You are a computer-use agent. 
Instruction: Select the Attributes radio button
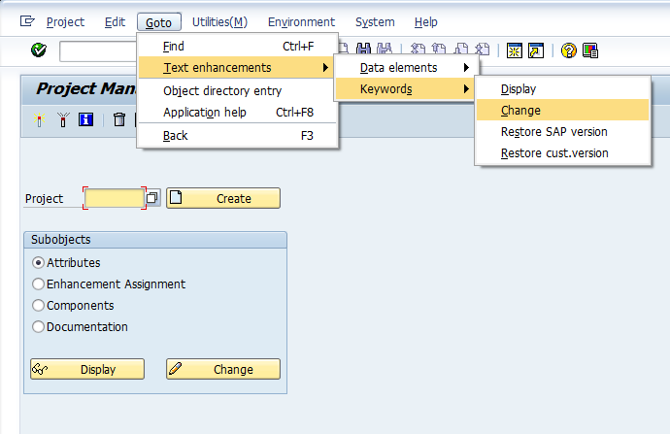[39, 262]
